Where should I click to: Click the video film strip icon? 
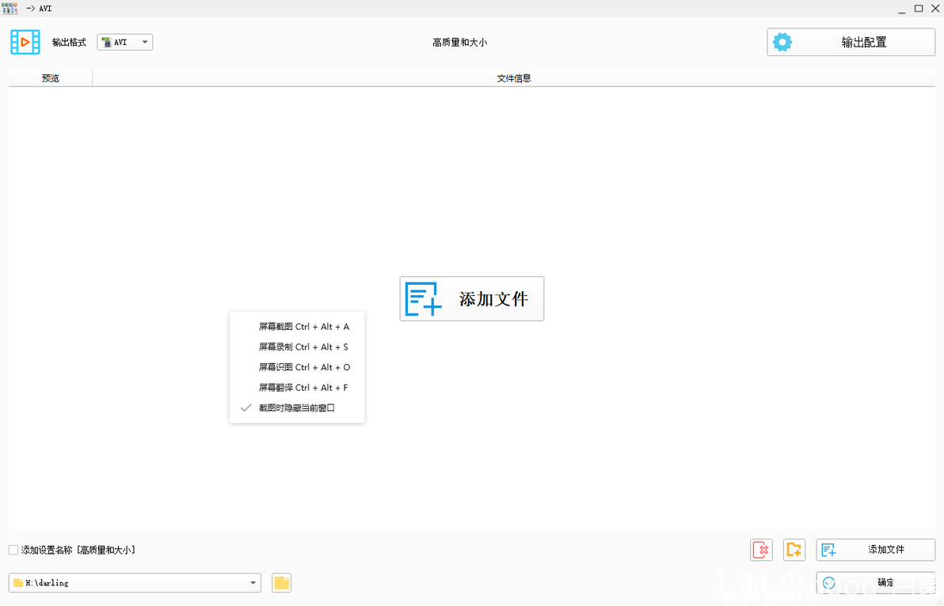(25, 42)
